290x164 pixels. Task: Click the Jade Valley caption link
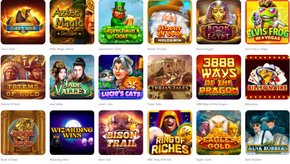tap(56, 104)
